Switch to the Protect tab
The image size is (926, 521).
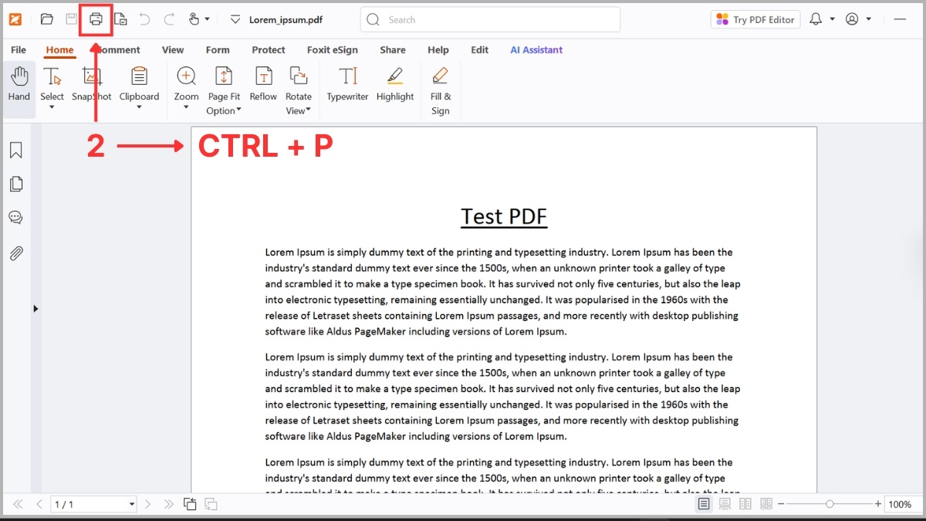[269, 49]
